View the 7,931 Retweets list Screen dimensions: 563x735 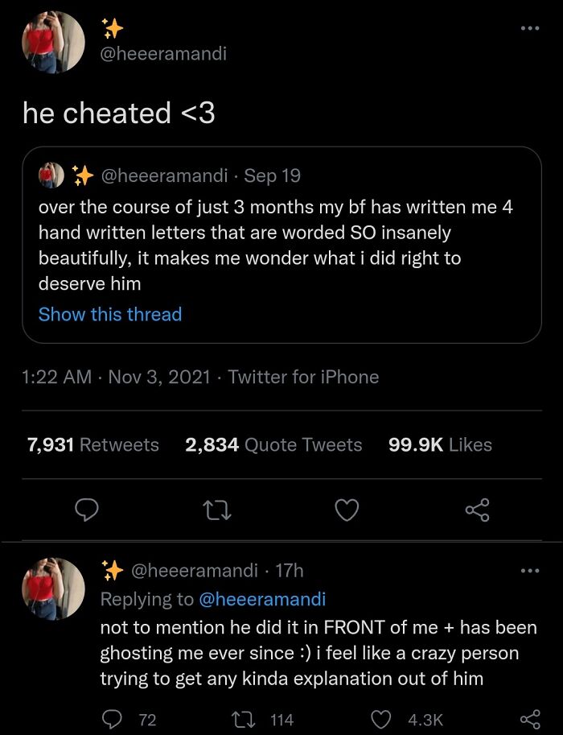pos(93,444)
